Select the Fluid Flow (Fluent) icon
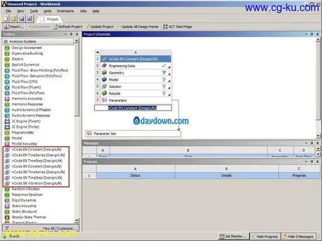The image size is (322, 241). (7, 87)
